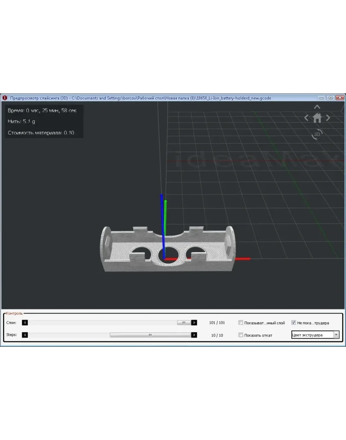Uncheck the Не пока...трудера checkbox

[294, 323]
